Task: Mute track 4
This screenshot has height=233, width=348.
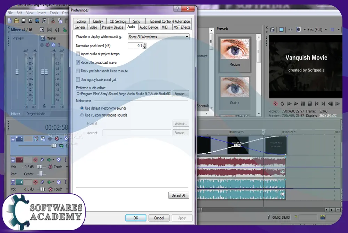Action: coord(59,182)
